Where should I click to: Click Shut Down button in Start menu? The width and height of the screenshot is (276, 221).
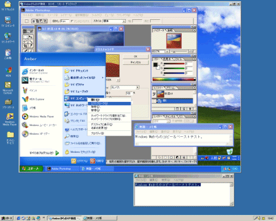[x=97, y=161]
